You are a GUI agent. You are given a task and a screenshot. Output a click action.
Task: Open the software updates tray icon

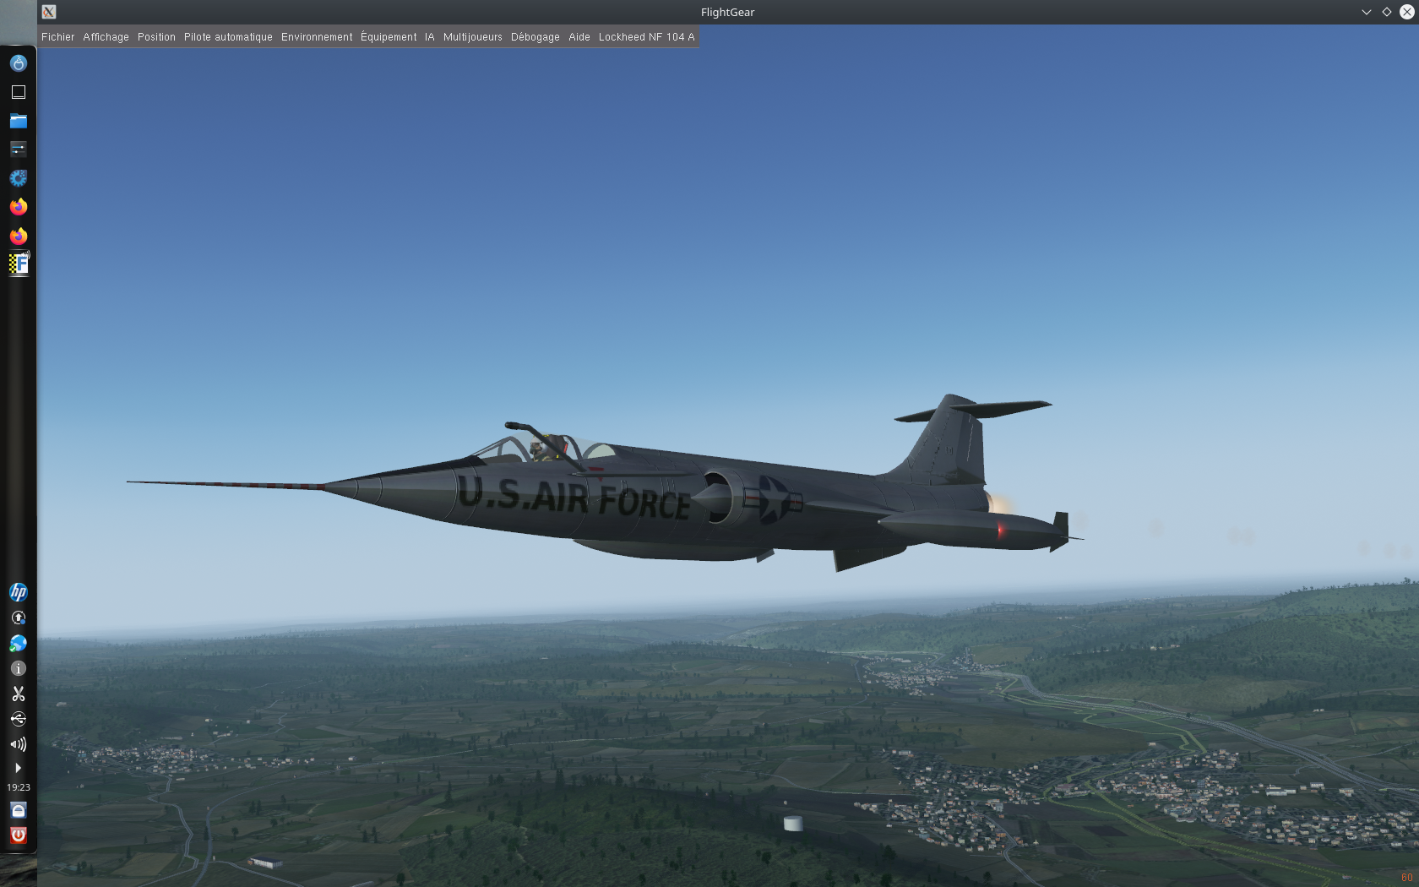tap(18, 618)
